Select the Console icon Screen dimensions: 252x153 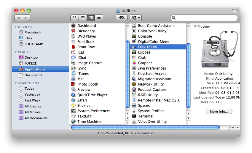pyautogui.click(x=134, y=36)
